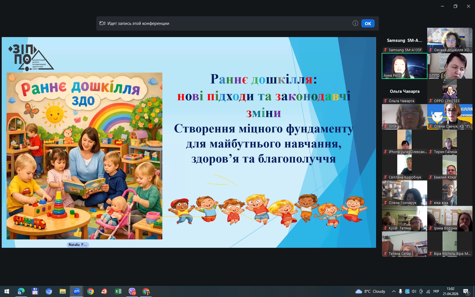Open the notification center showing 1 alert
This screenshot has height=297, width=475.
pyautogui.click(x=467, y=291)
